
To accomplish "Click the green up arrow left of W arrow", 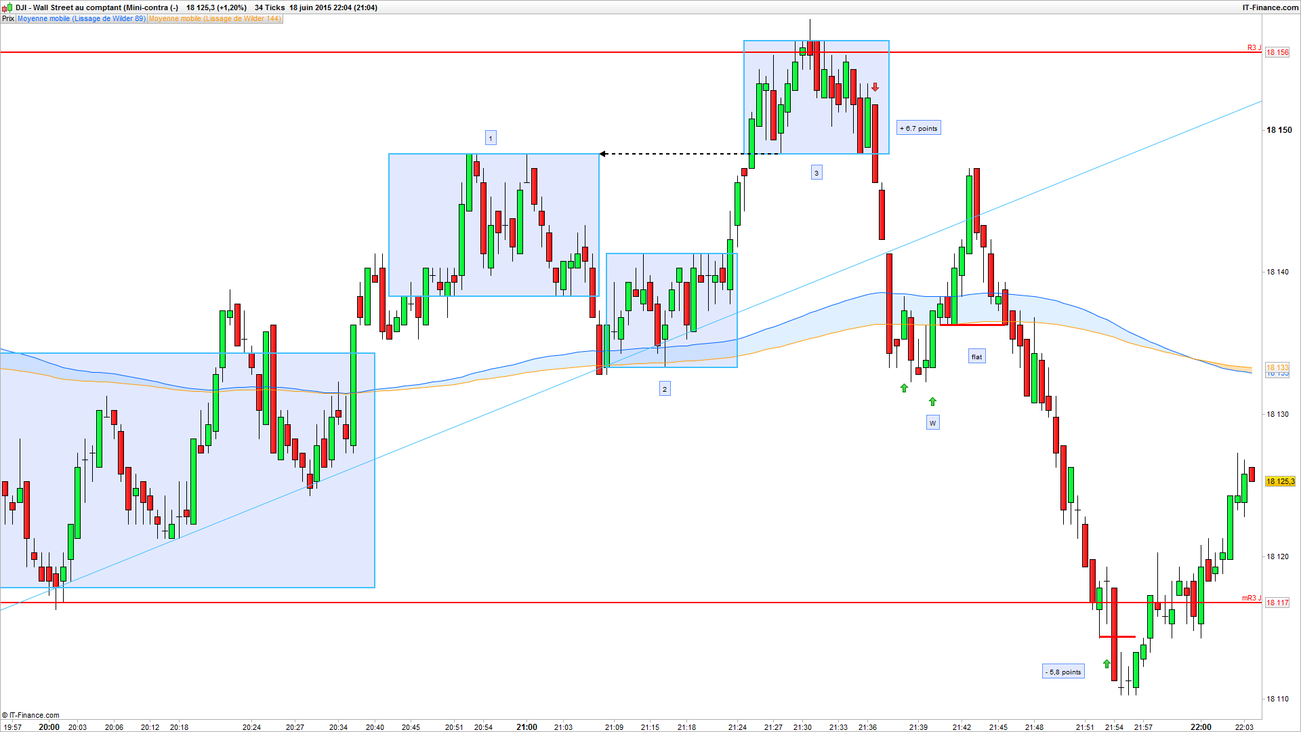I will click(x=904, y=388).
